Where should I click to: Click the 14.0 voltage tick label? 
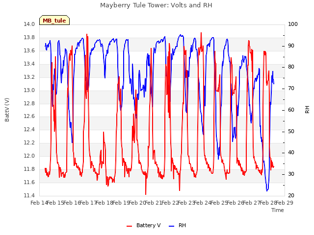click(x=29, y=24)
